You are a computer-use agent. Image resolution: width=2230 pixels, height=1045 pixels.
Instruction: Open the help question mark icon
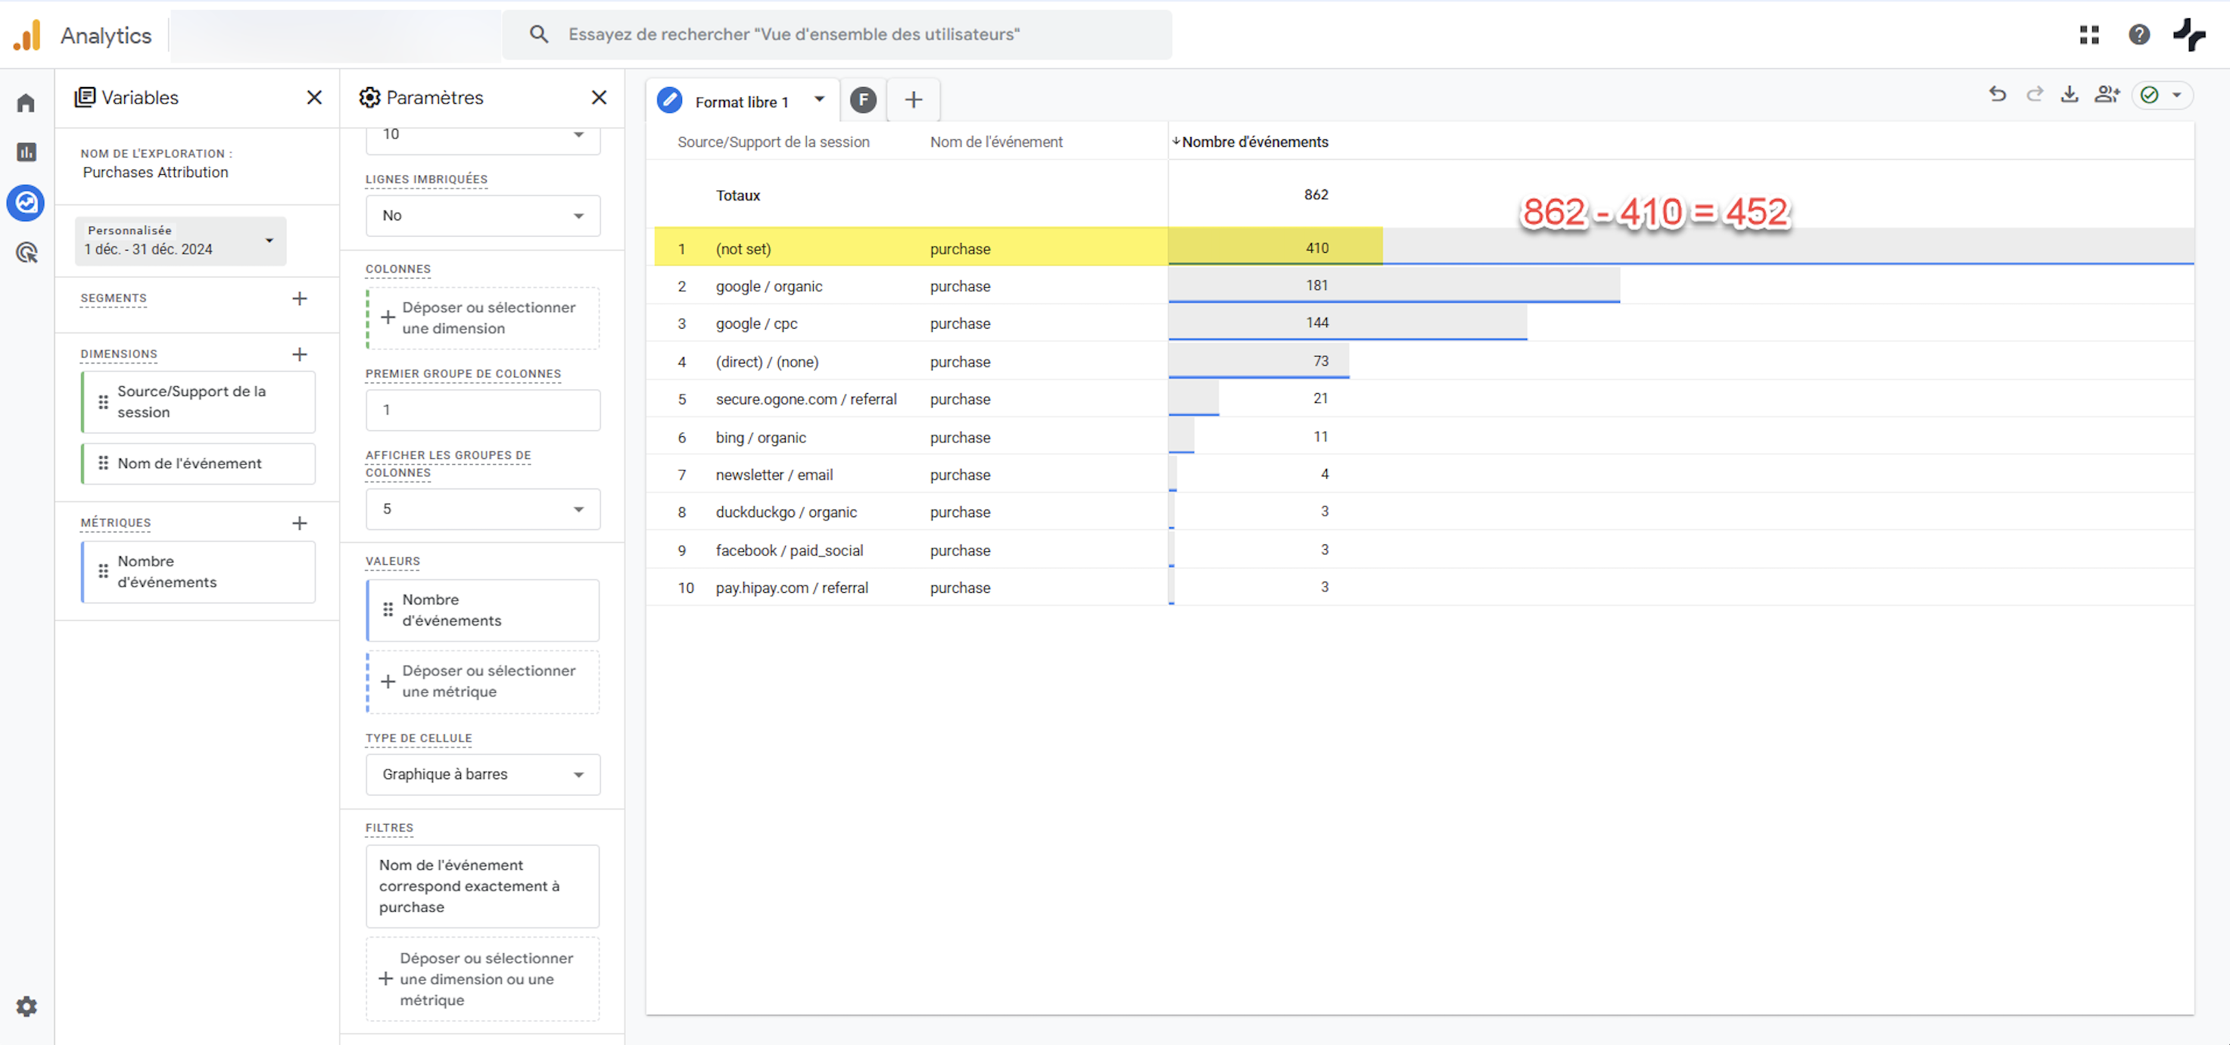click(2138, 35)
